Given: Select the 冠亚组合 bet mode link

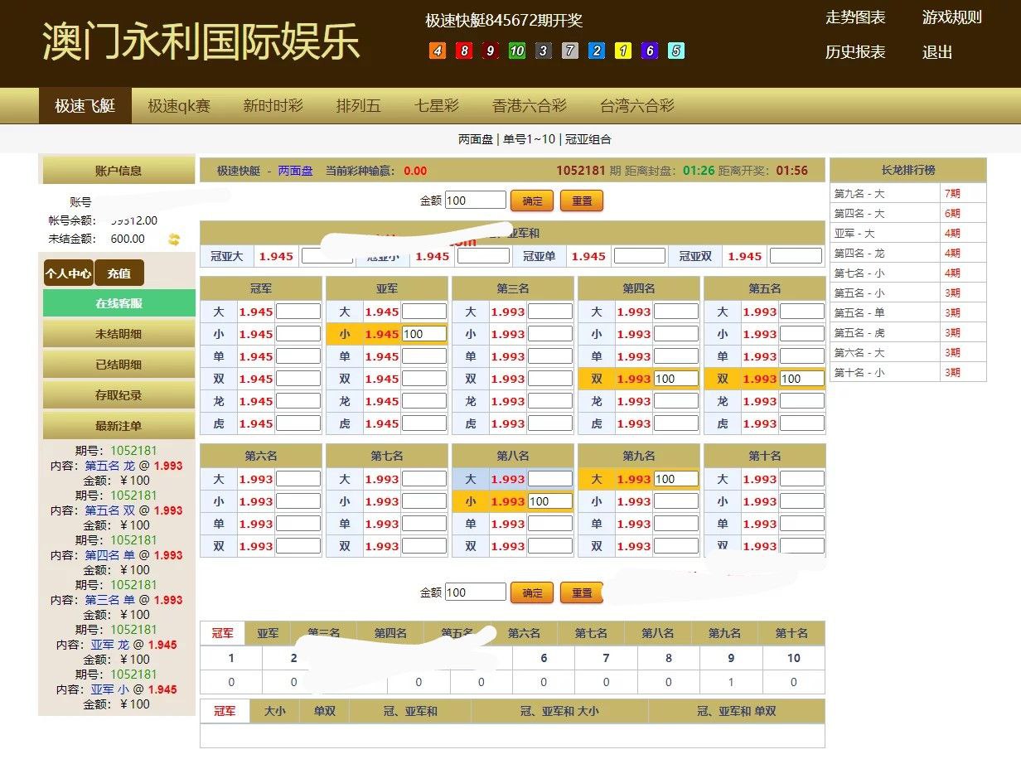Looking at the screenshot, I should tap(588, 139).
